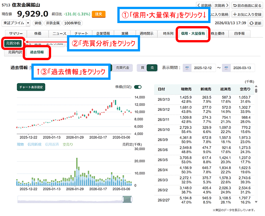Viewport: 265px width, 216px height.
Task: Go to next stock 次銘柄
Action: [x=221, y=6]
